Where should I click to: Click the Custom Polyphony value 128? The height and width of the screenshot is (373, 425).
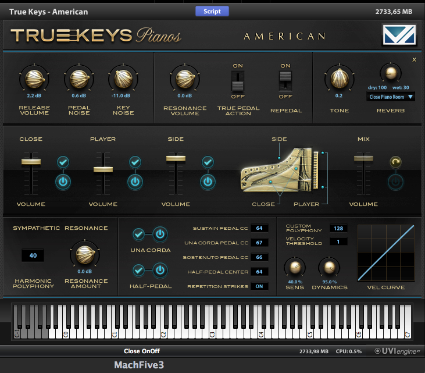(x=338, y=229)
